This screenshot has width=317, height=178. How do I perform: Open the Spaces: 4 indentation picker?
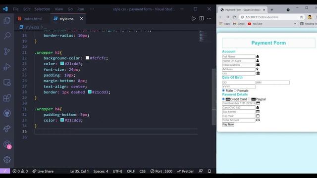click(x=101, y=171)
